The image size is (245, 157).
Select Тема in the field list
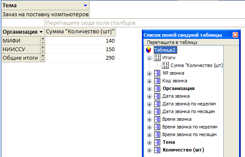pyautogui.click(x=169, y=142)
